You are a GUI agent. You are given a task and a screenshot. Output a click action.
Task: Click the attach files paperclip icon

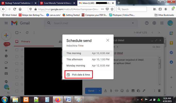coord(111,91)
